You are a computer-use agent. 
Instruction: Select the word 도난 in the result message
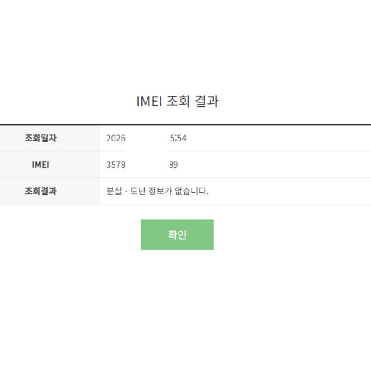pos(138,191)
